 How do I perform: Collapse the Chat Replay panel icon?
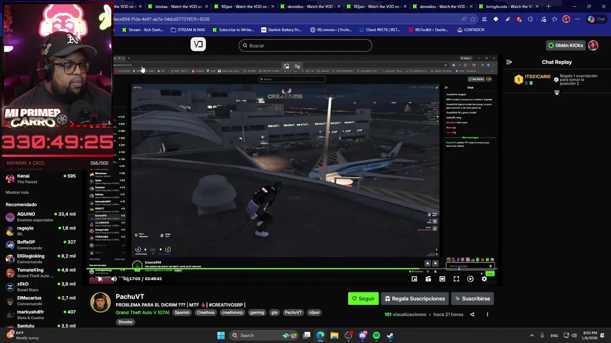tap(509, 62)
